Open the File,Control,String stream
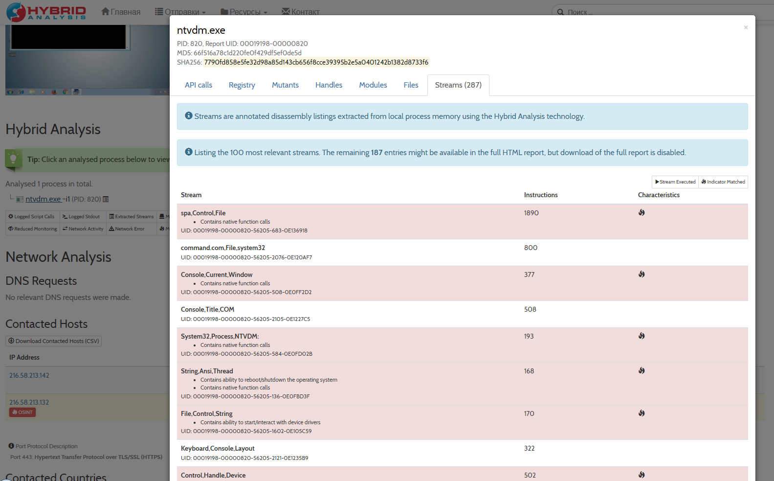The width and height of the screenshot is (774, 481). coord(206,413)
